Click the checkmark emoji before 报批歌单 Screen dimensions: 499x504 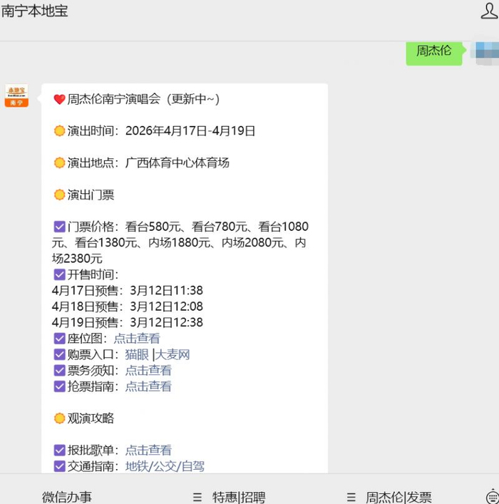coord(59,450)
